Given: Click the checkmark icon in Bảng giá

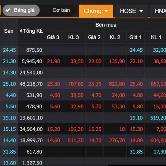Looking at the screenshot, I should coord(8,10).
